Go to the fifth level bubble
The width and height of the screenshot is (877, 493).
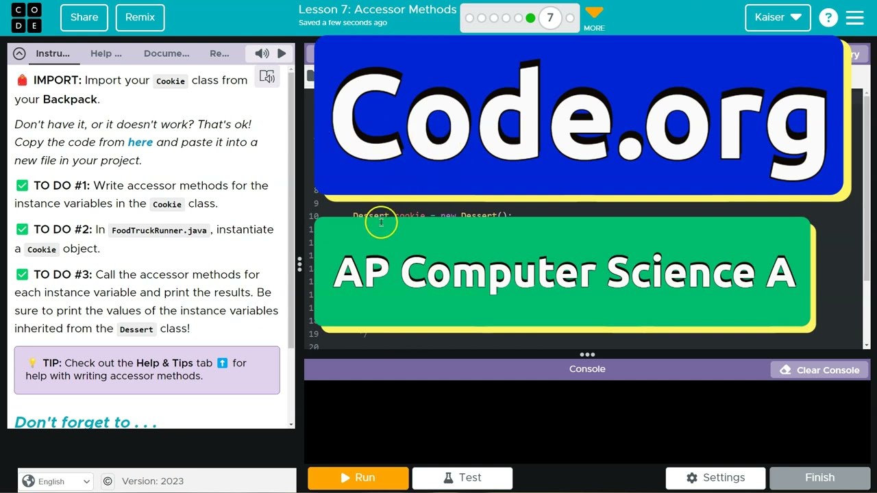tap(518, 18)
